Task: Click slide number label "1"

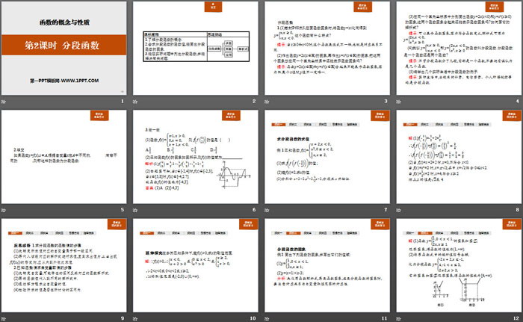Action: [x=123, y=101]
